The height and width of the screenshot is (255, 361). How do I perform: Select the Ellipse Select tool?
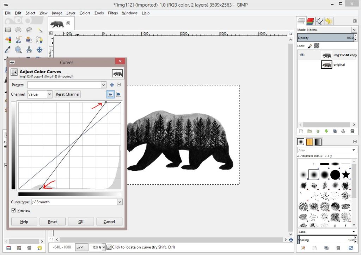point(18,30)
